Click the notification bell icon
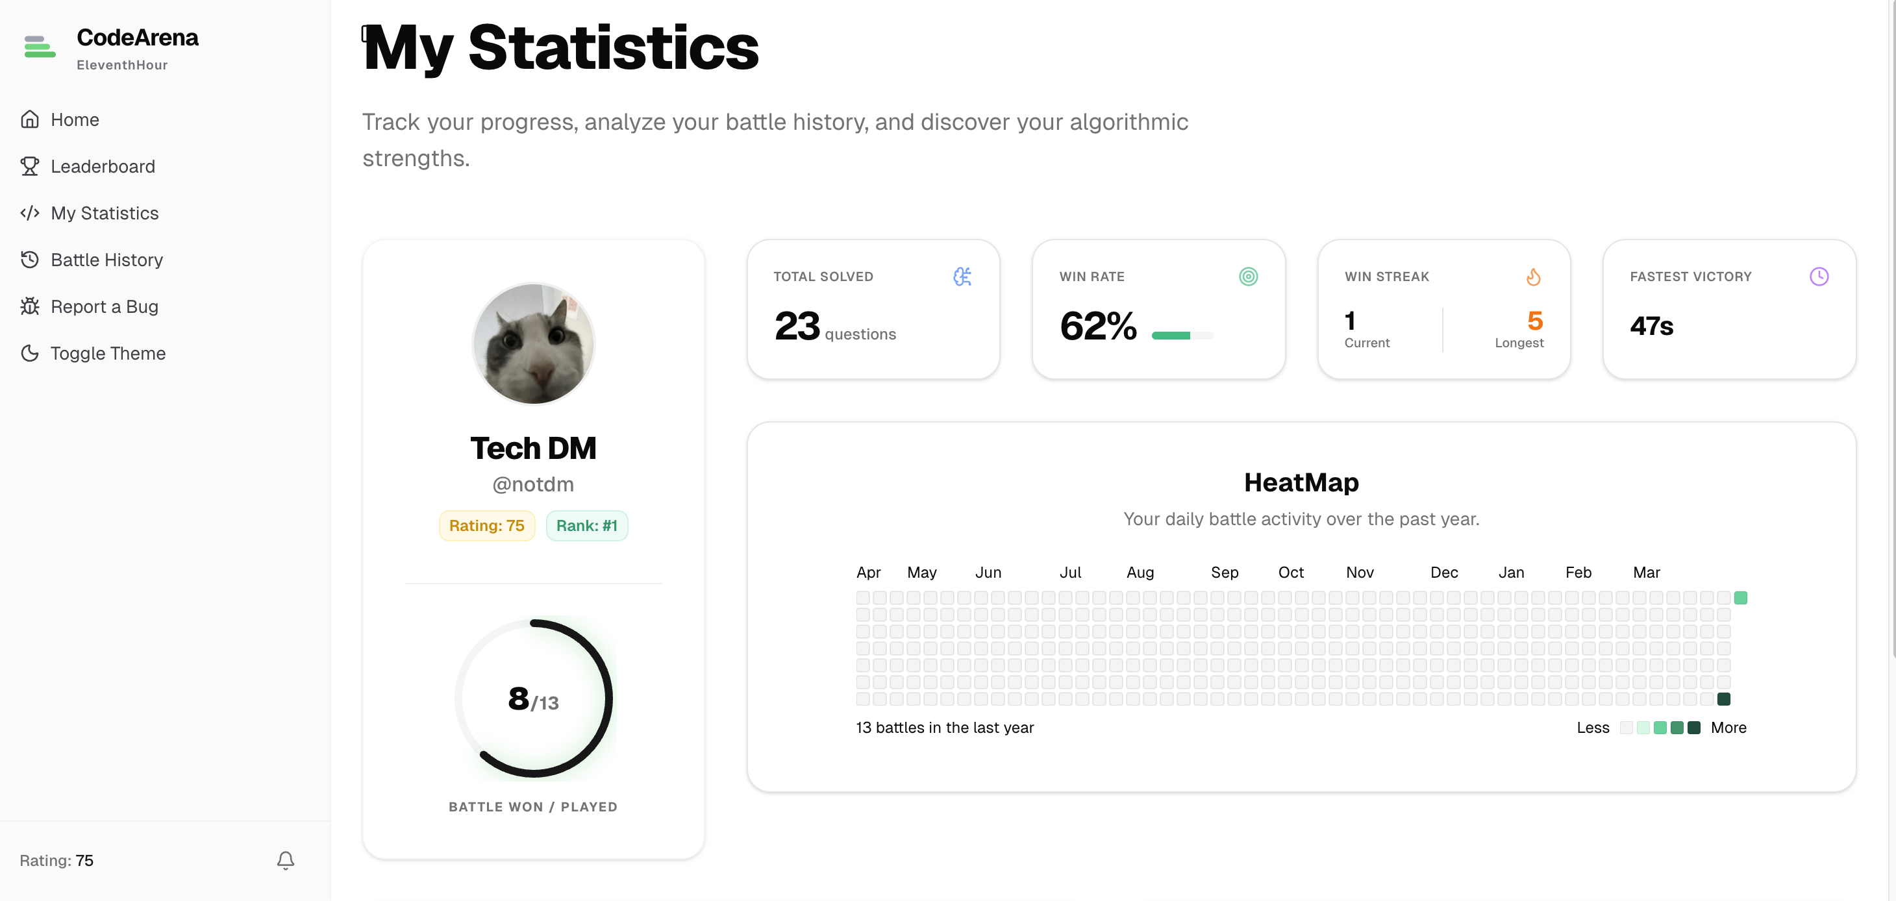Viewport: 1896px width, 901px height. click(286, 859)
